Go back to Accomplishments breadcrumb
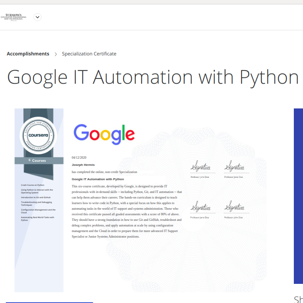303x303 pixels. click(x=28, y=54)
